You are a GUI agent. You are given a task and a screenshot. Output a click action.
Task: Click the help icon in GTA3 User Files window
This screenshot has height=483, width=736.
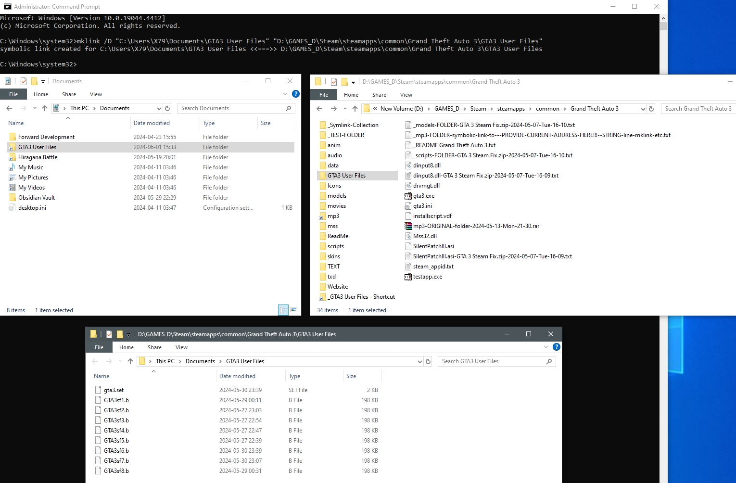(557, 347)
